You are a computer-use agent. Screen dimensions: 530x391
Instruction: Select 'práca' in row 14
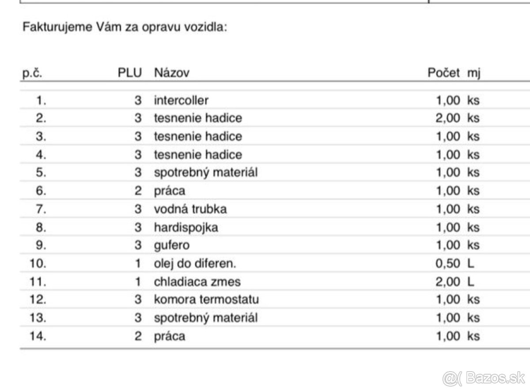170,336
